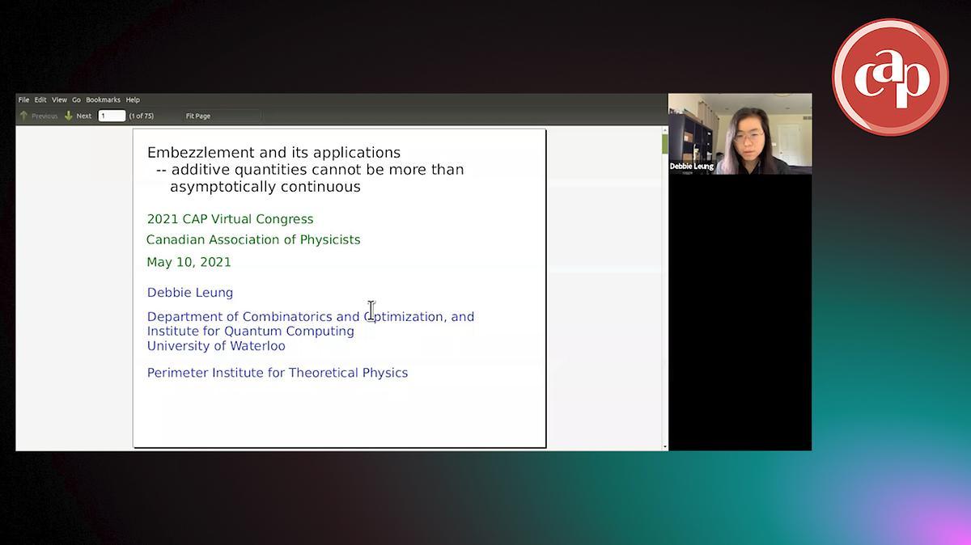Click the Debbie Leung name label on video
Screen dimensions: 971x545
692,167
